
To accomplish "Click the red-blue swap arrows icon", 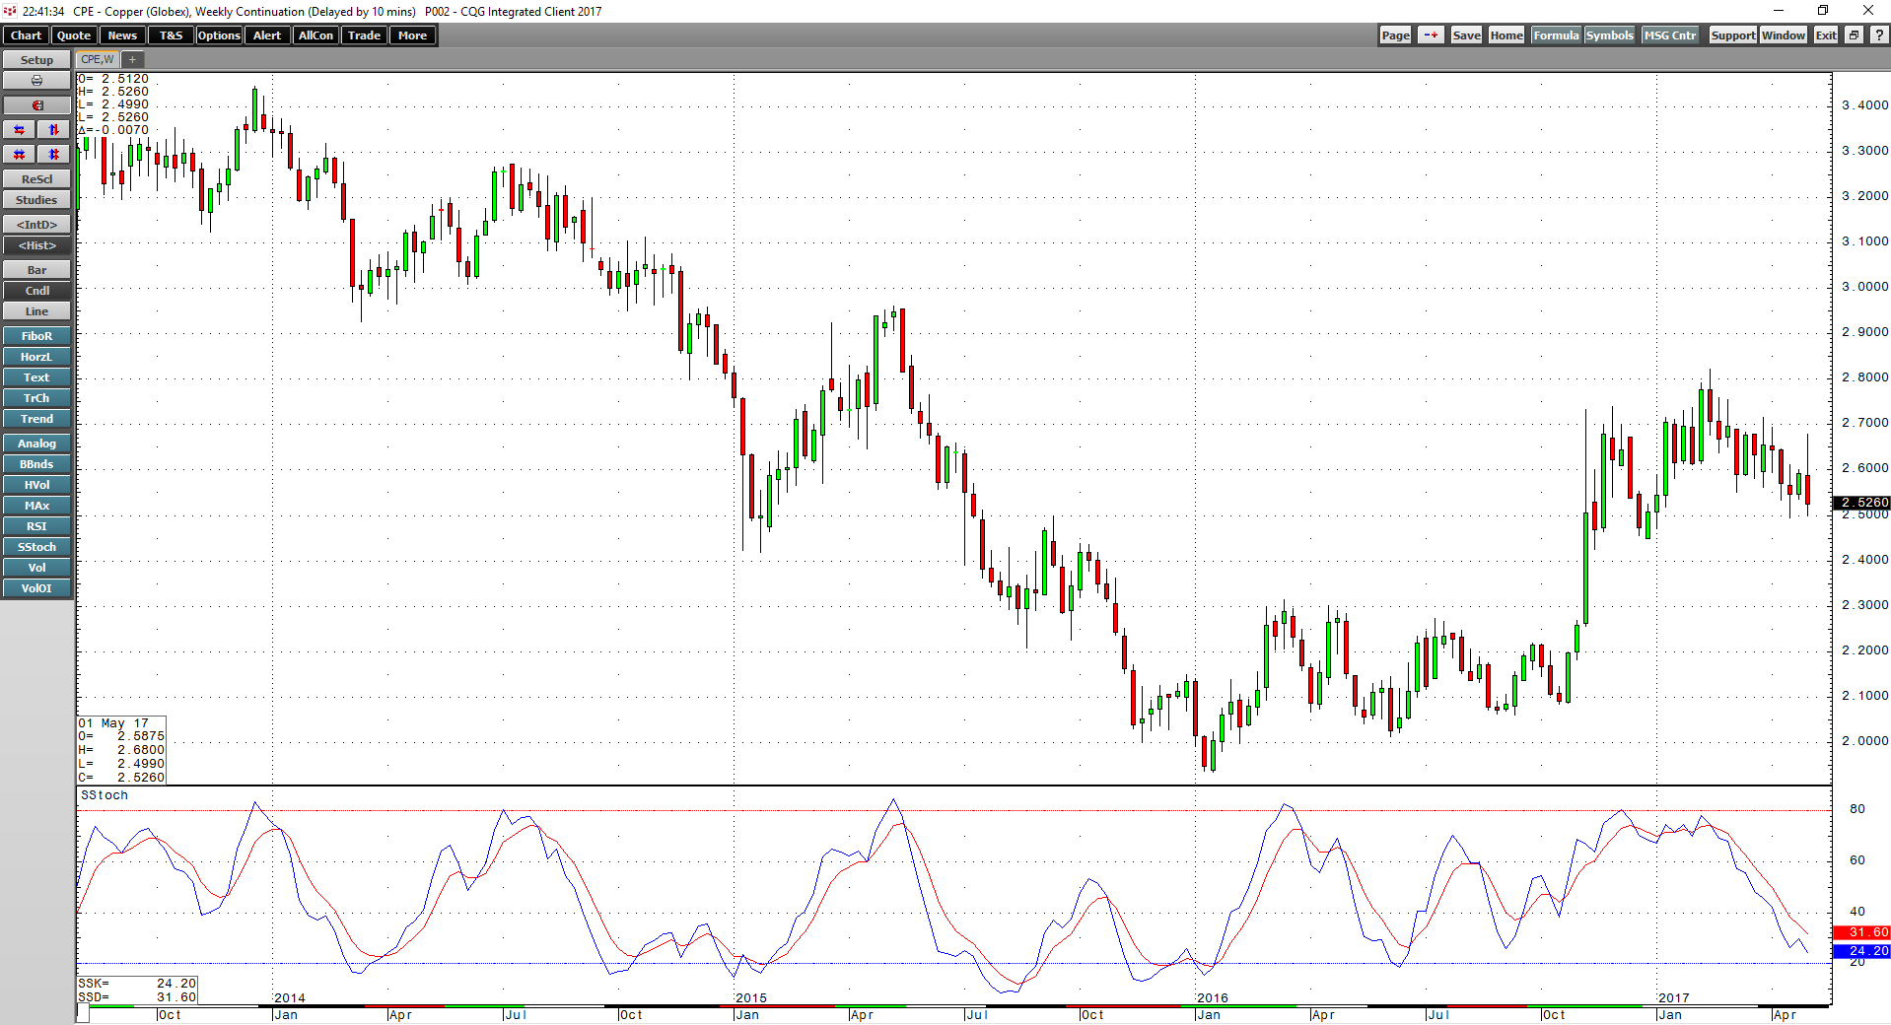I will point(19,129).
